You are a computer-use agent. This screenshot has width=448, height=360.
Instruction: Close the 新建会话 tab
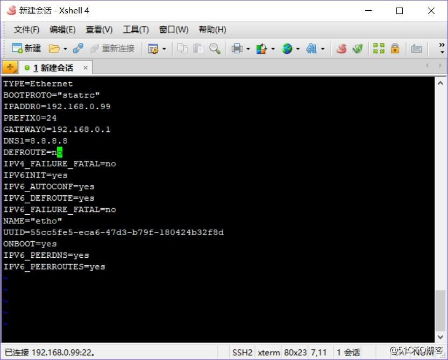click(86, 68)
